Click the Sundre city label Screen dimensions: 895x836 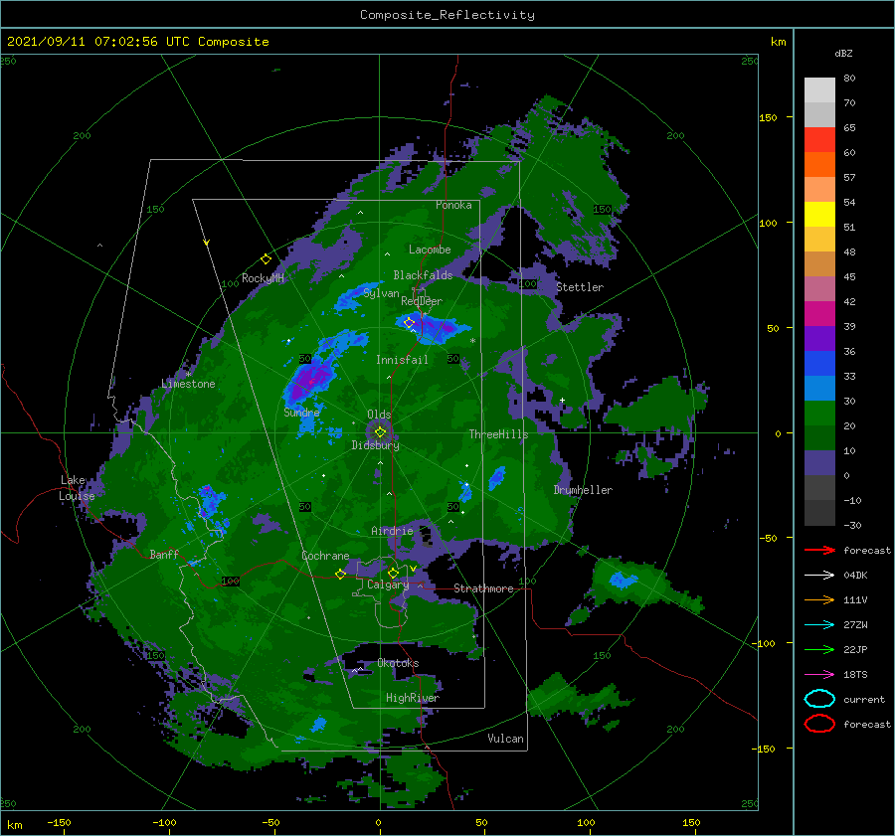(301, 412)
